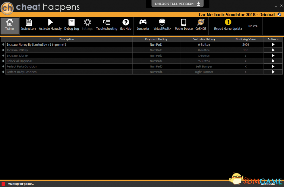Select the Perfect Body Condition description
Viewport: 284px width, 187px height.
69,72
